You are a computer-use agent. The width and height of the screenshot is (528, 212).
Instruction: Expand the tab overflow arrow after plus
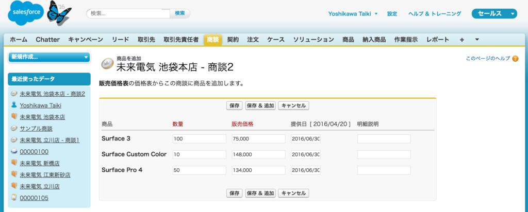477,40
